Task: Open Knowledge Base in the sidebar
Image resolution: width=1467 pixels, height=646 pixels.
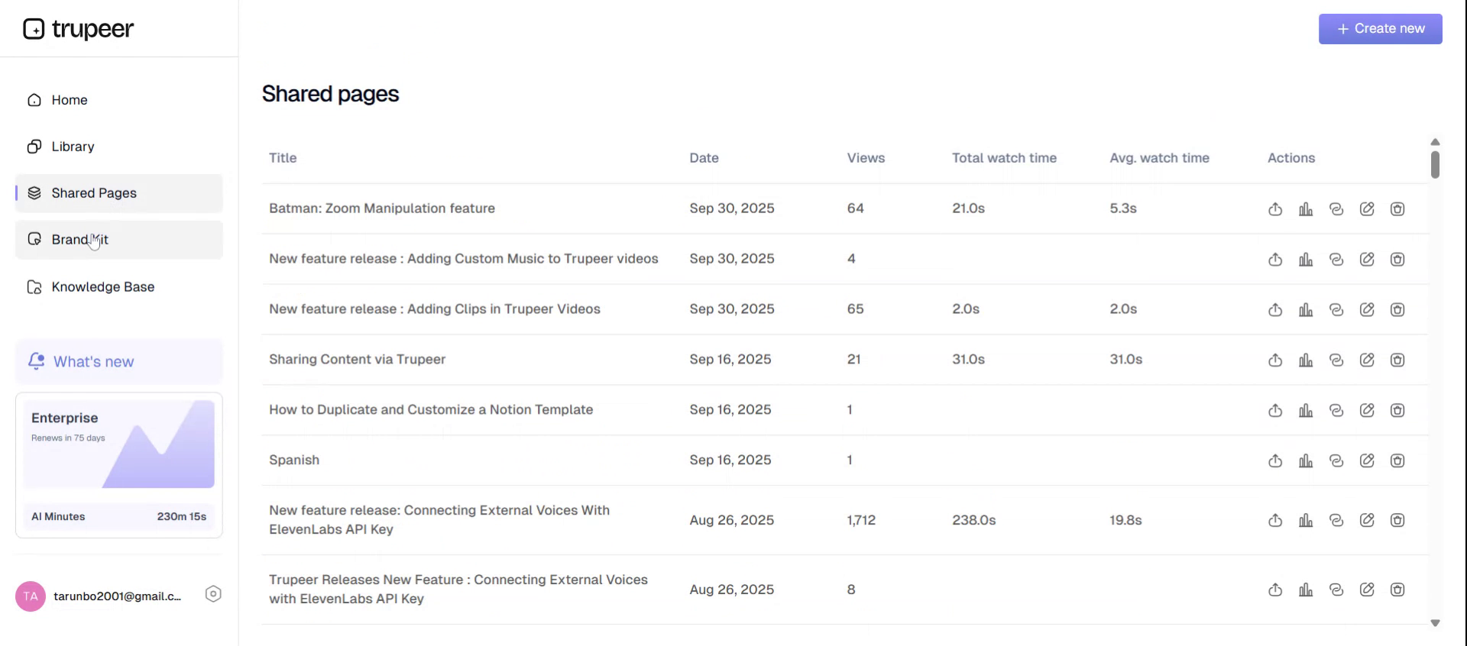Action: point(119,287)
